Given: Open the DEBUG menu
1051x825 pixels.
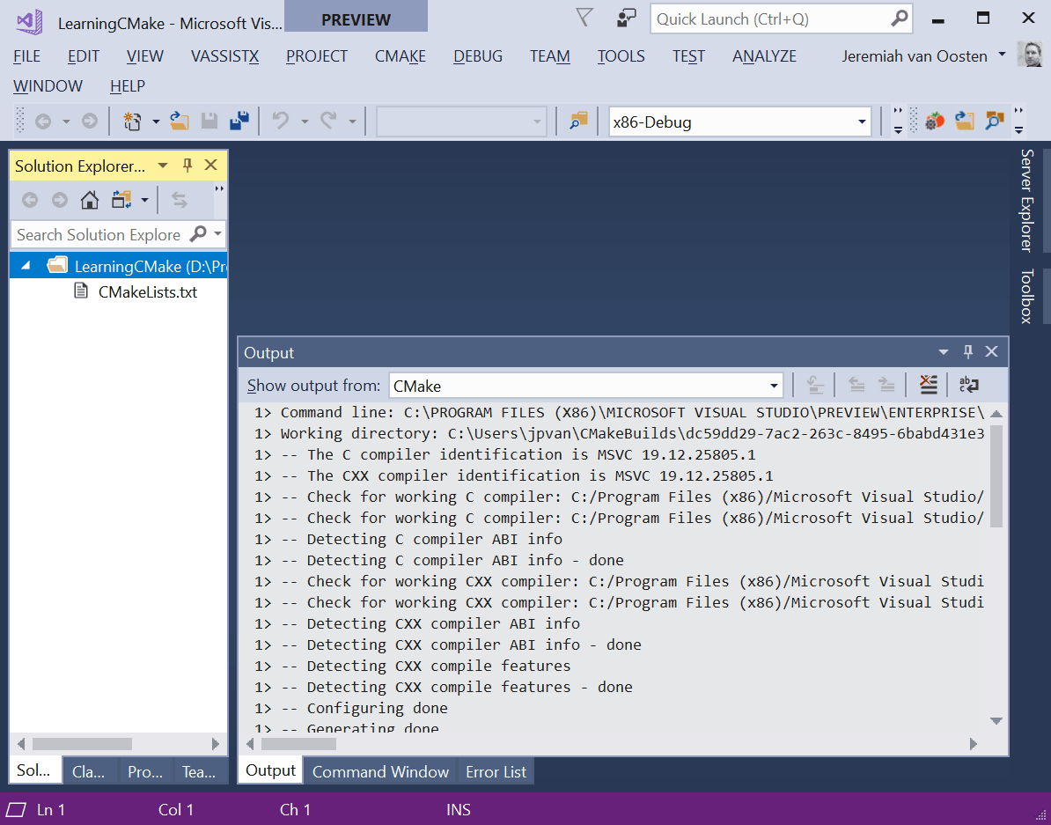Looking at the screenshot, I should click(478, 56).
